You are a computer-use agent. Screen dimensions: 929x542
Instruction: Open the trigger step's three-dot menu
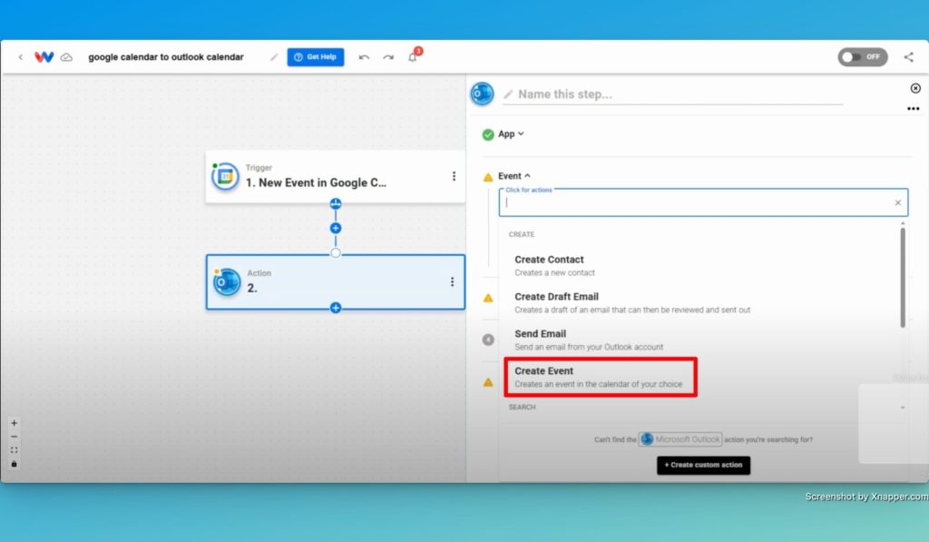[x=454, y=176]
